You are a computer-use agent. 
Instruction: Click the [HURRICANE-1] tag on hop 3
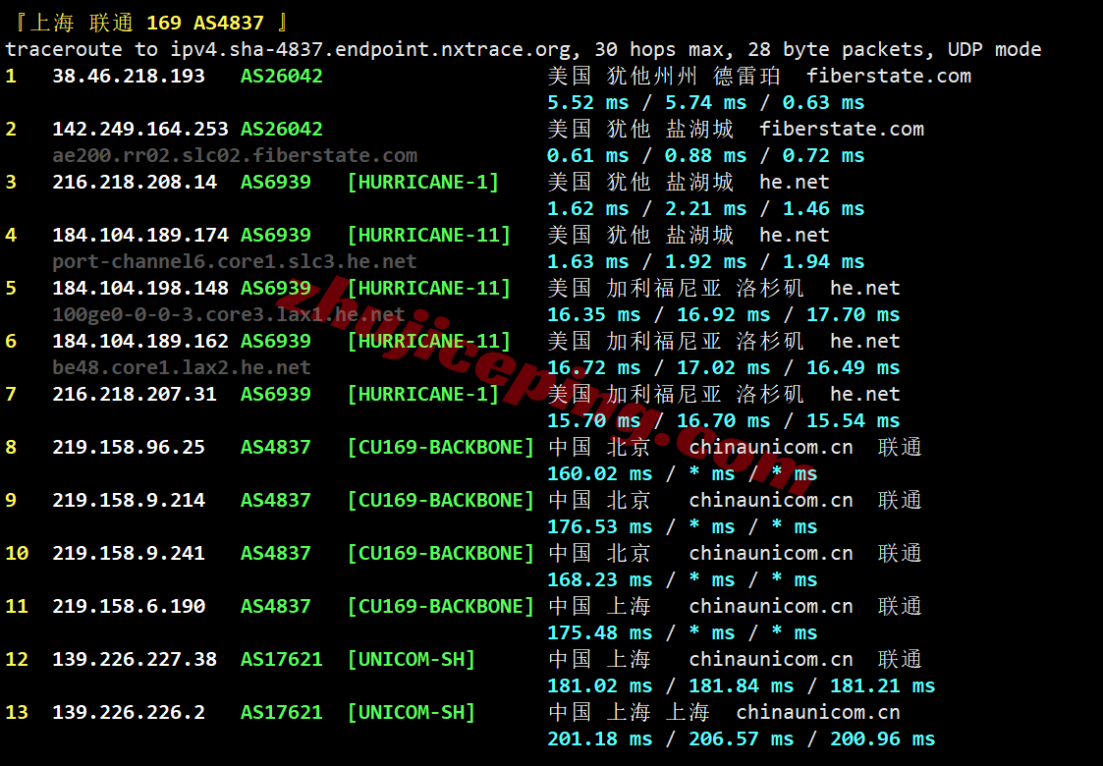pyautogui.click(x=422, y=182)
